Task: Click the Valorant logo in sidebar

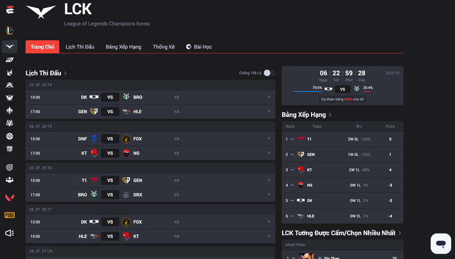Action: (x=10, y=197)
